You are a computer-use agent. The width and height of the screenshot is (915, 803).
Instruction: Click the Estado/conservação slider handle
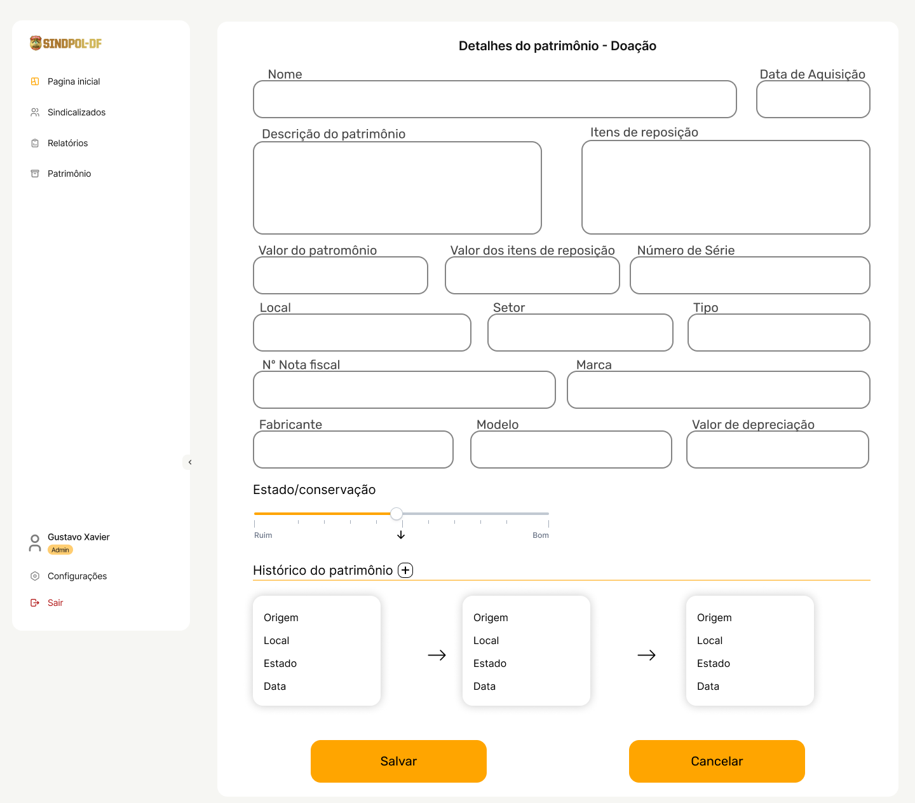[x=396, y=514]
